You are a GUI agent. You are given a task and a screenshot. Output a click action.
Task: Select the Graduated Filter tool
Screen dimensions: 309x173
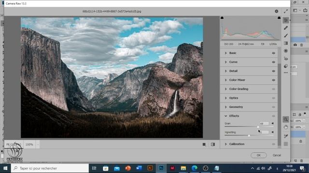tap(286, 43)
